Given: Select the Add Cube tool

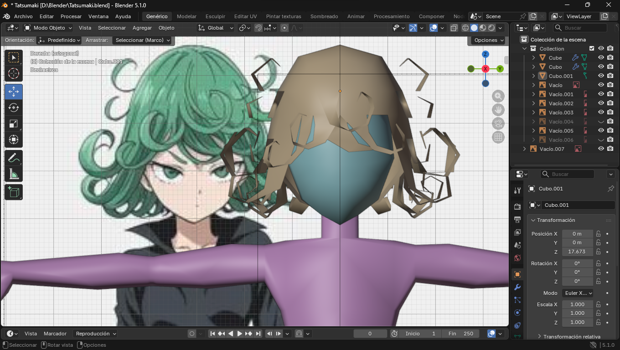Looking at the screenshot, I should point(14,192).
